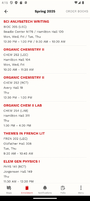Tap the Polls tab label
Viewport: 90px width, 201px height.
tap(63, 193)
